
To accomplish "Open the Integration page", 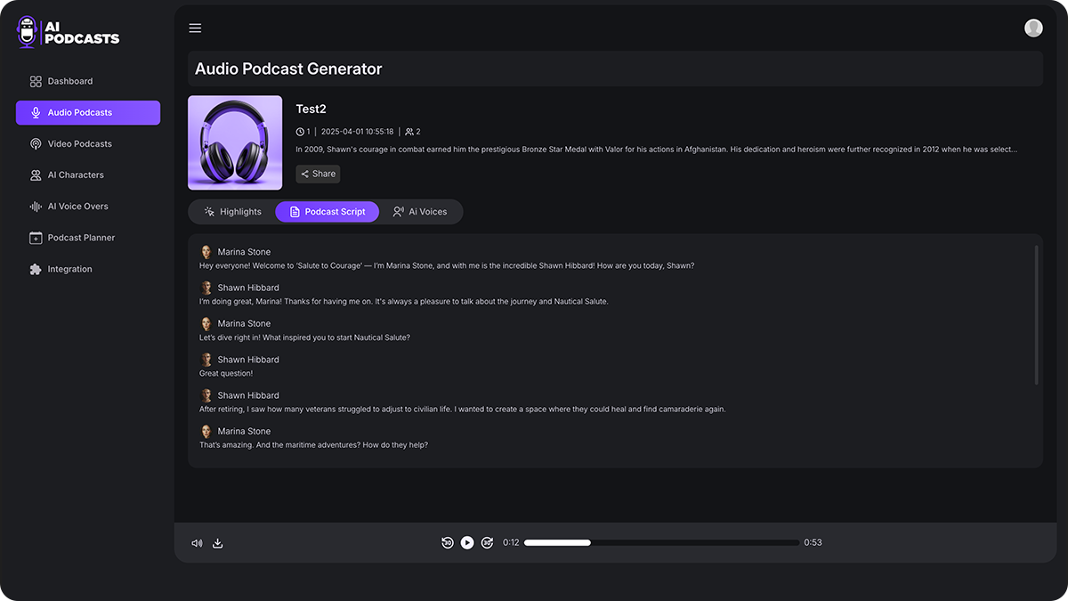I will [x=69, y=269].
